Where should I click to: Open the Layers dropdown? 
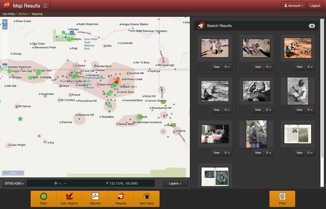[x=175, y=183]
